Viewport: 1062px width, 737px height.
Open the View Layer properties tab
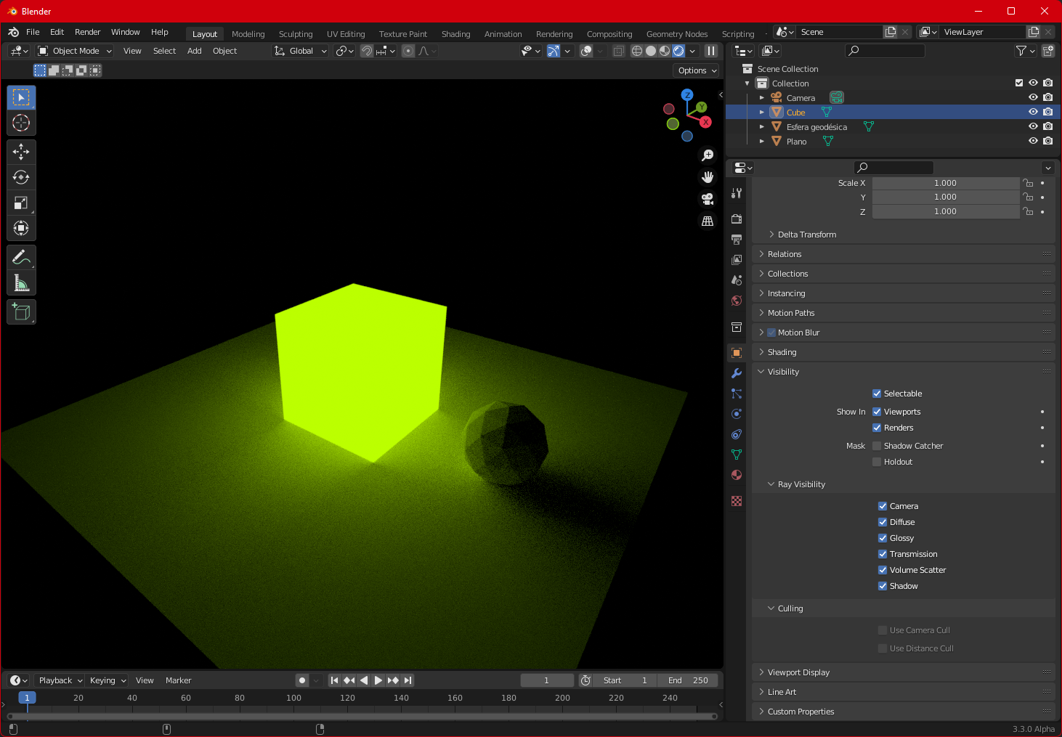[737, 259]
